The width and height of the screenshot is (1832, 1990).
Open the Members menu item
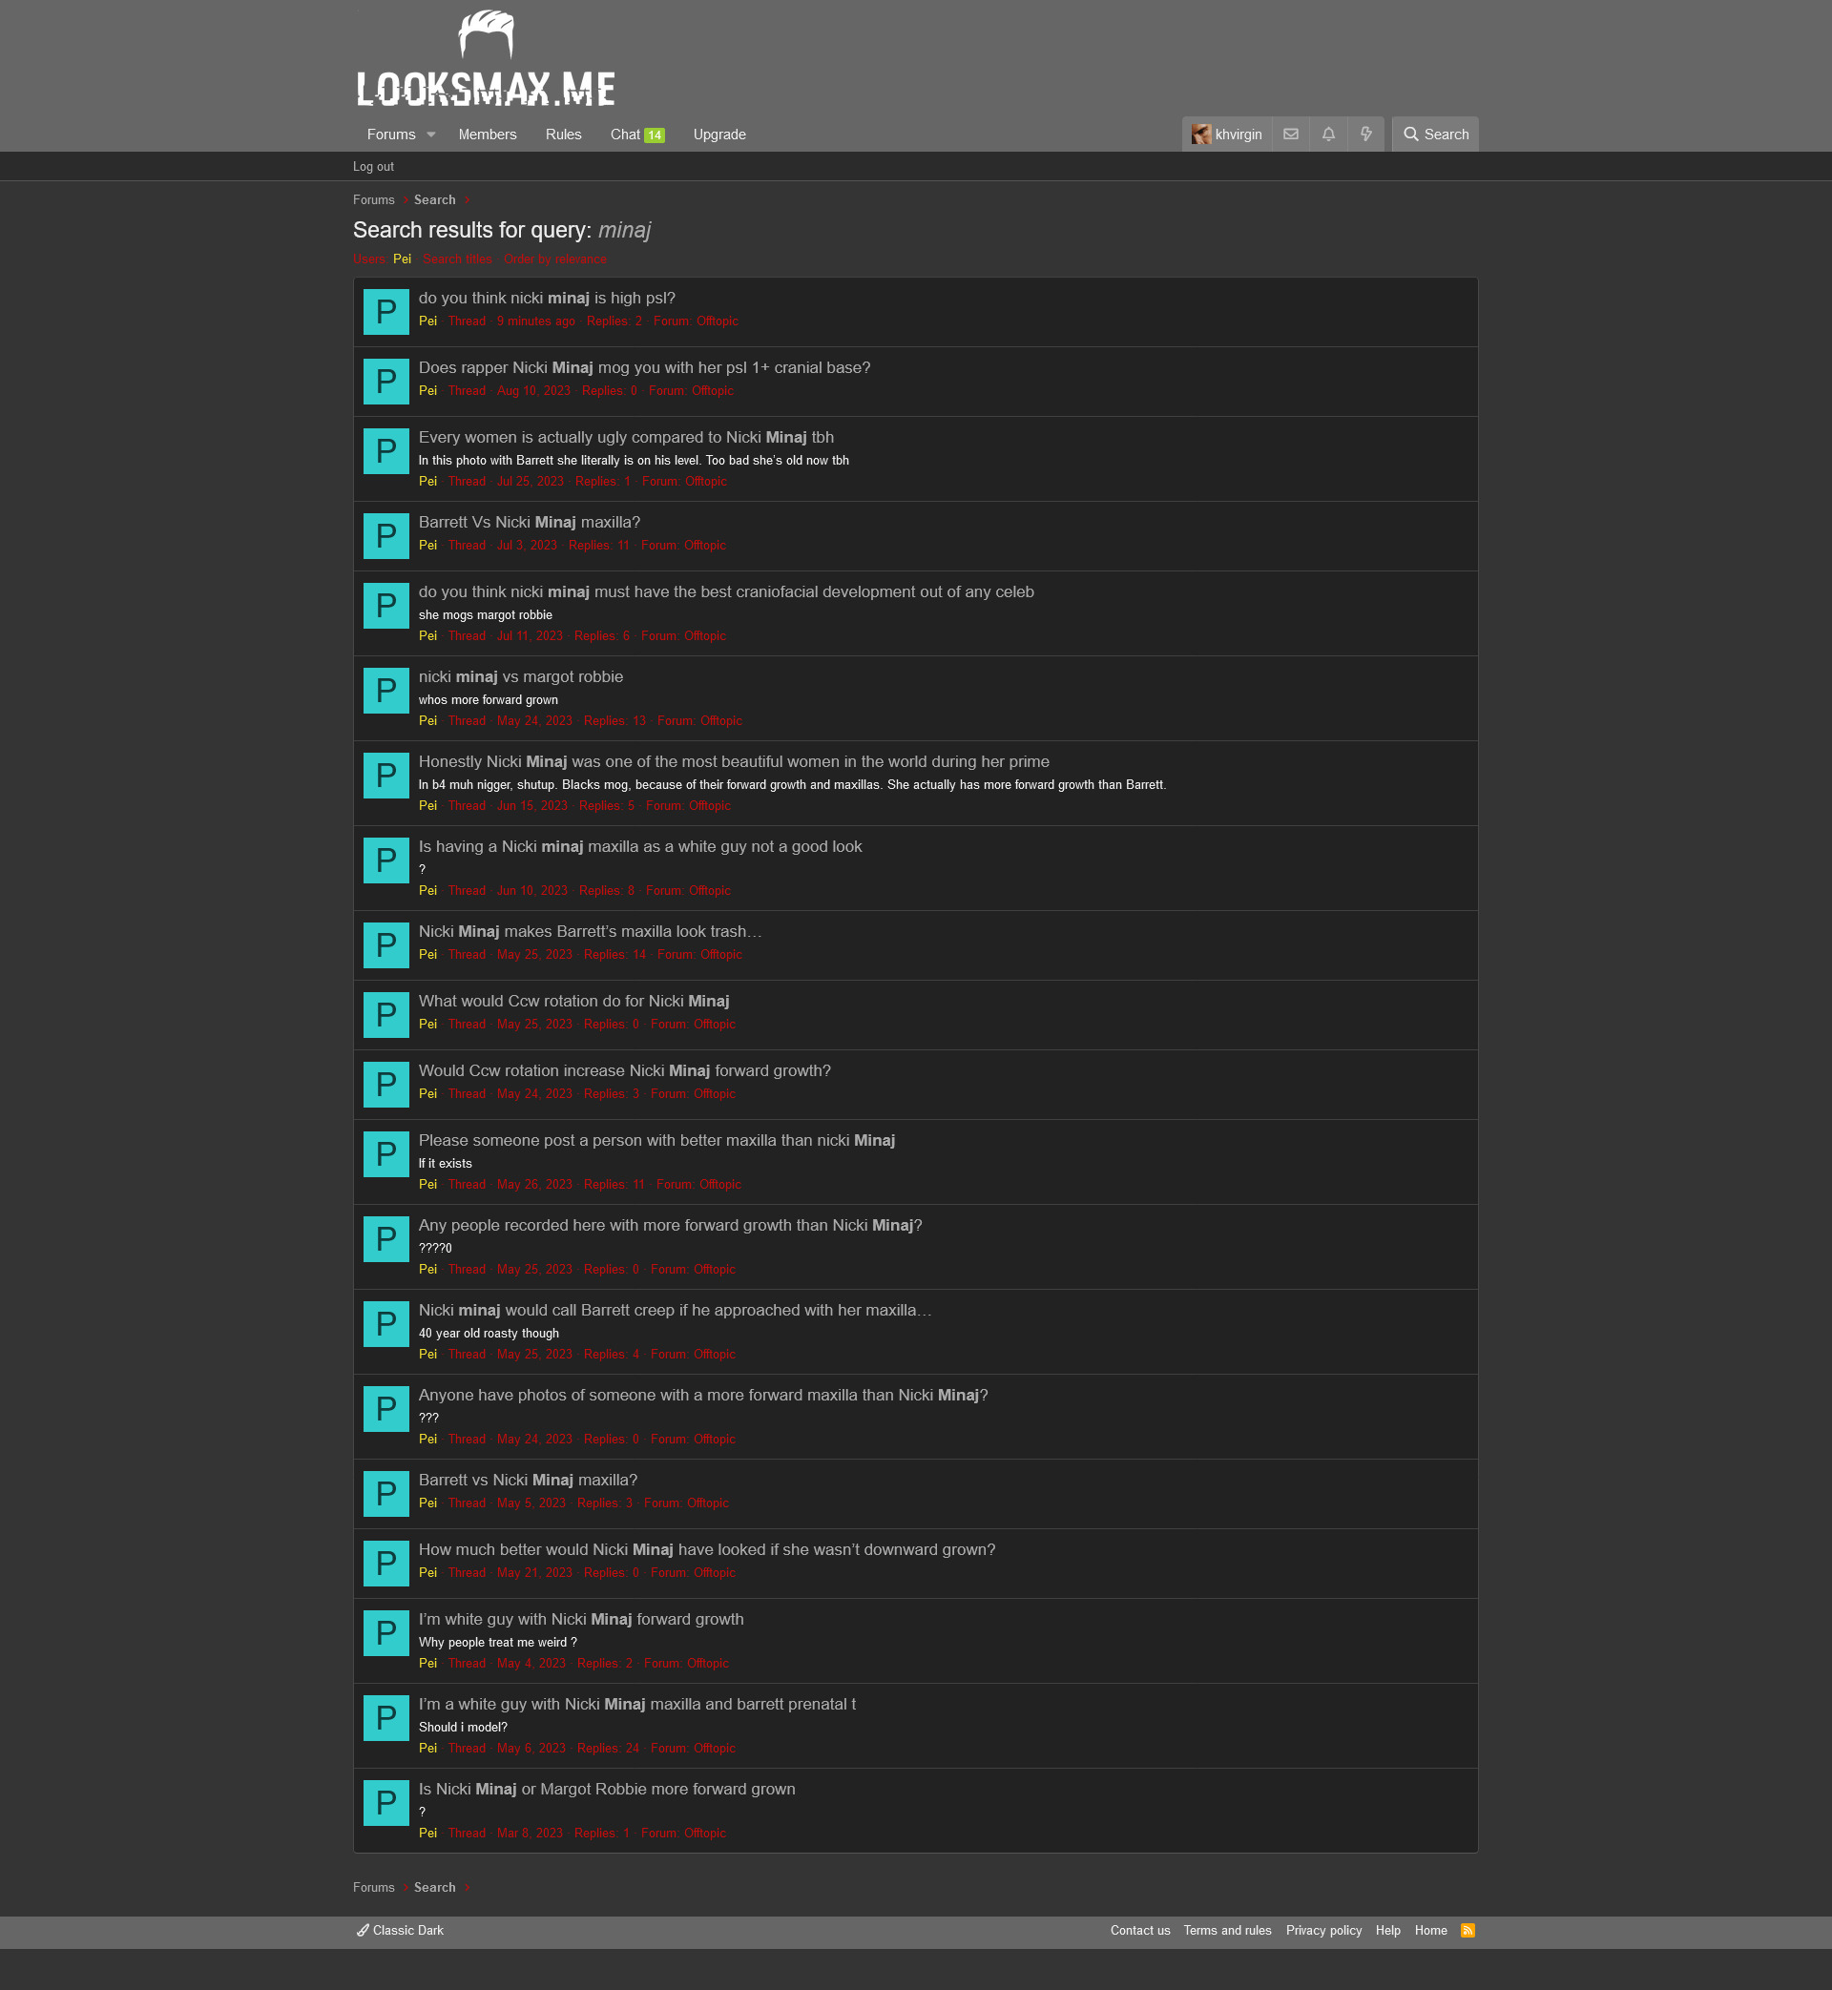(x=488, y=135)
